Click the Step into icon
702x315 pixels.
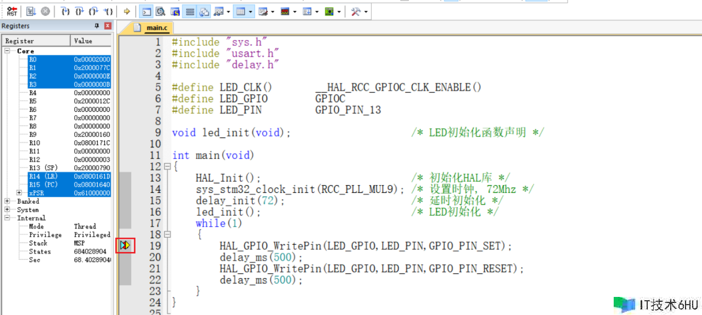click(x=66, y=11)
